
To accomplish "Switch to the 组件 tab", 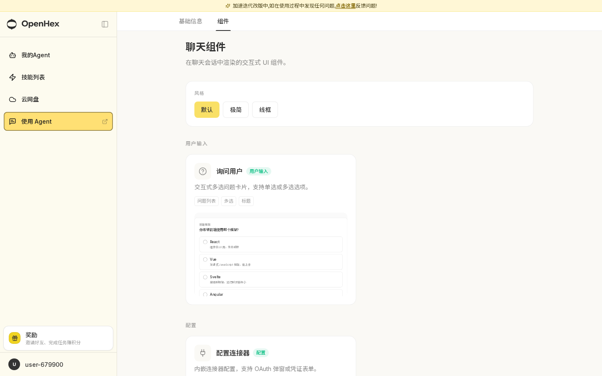I will [223, 21].
